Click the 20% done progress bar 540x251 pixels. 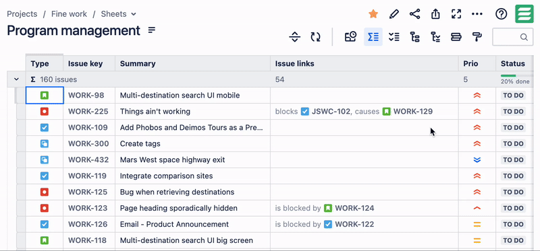pyautogui.click(x=516, y=76)
